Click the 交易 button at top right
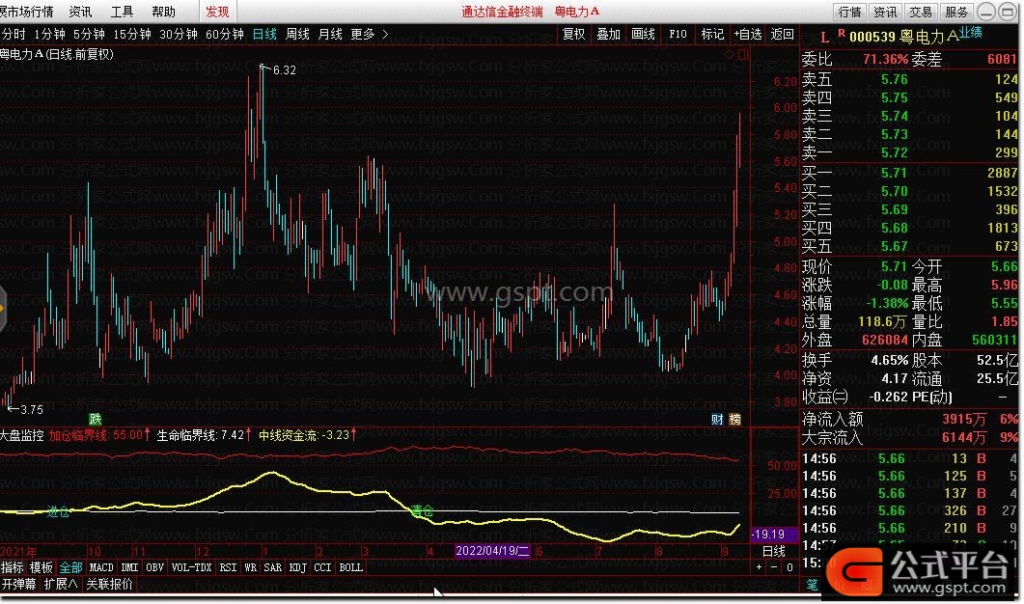The height and width of the screenshot is (604, 1024). click(920, 12)
